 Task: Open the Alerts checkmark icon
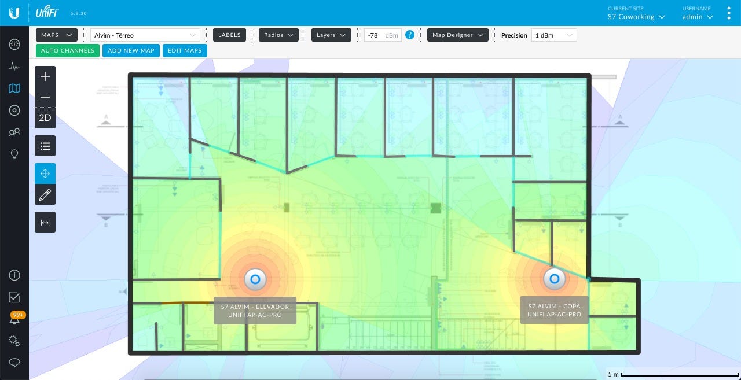pyautogui.click(x=14, y=297)
